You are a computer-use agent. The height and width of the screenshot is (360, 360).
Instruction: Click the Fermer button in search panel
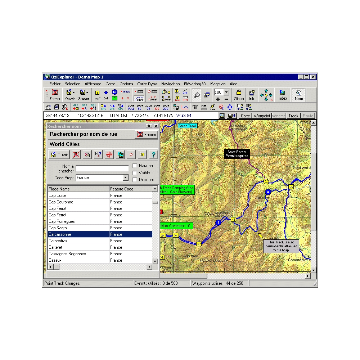click(146, 134)
